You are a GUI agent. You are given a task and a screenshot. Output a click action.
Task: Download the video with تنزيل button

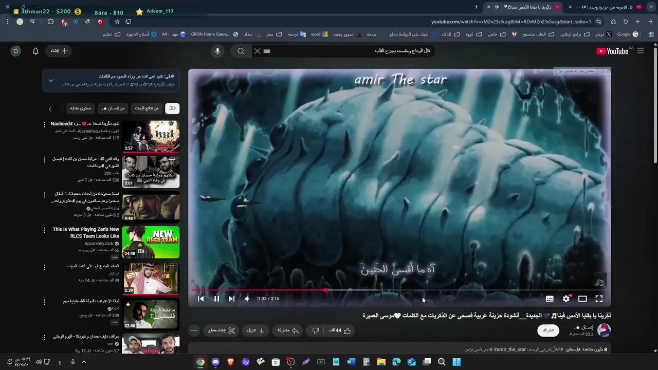(255, 330)
